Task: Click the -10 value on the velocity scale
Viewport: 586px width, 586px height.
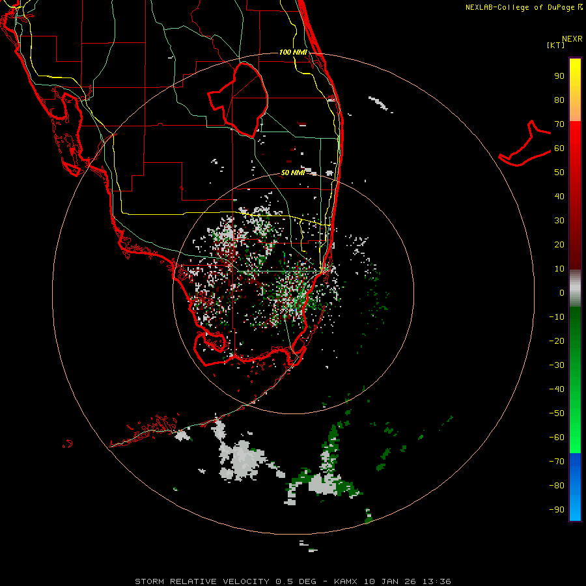Action: (x=557, y=317)
